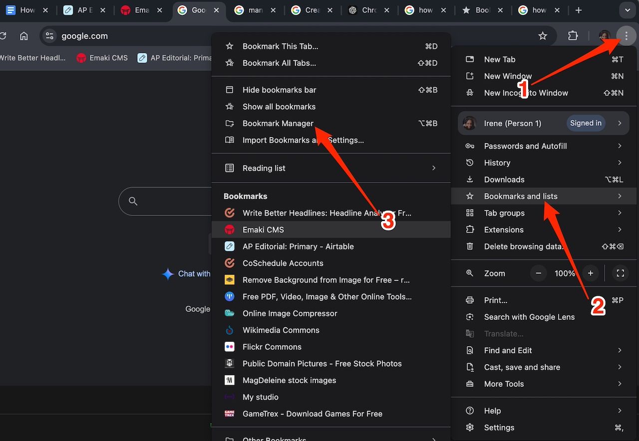Select New Tab in Chrome menu

point(544,59)
